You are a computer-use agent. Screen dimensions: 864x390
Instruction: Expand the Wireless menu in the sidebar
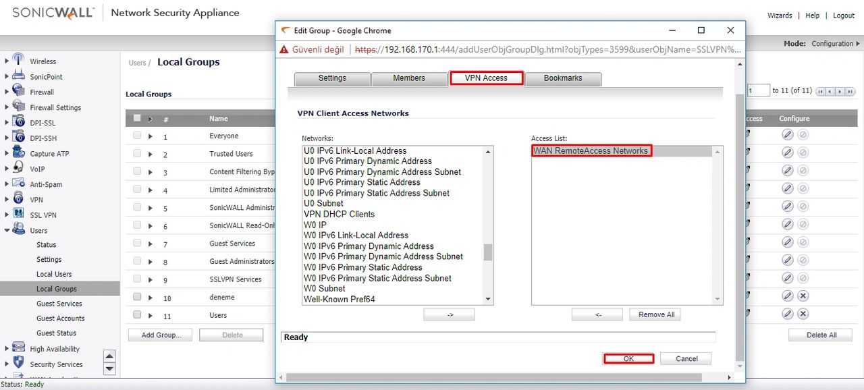click(7, 61)
